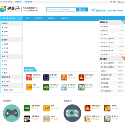This screenshot has width=125, height=125.
Task: Open the 抢红包 icon in 服务推荐
Action: [64, 77]
